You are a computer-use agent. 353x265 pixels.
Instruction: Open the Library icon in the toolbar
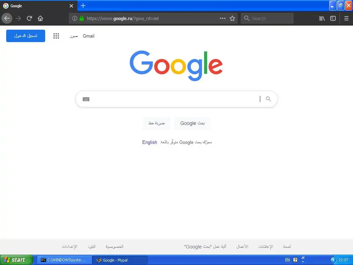click(322, 18)
